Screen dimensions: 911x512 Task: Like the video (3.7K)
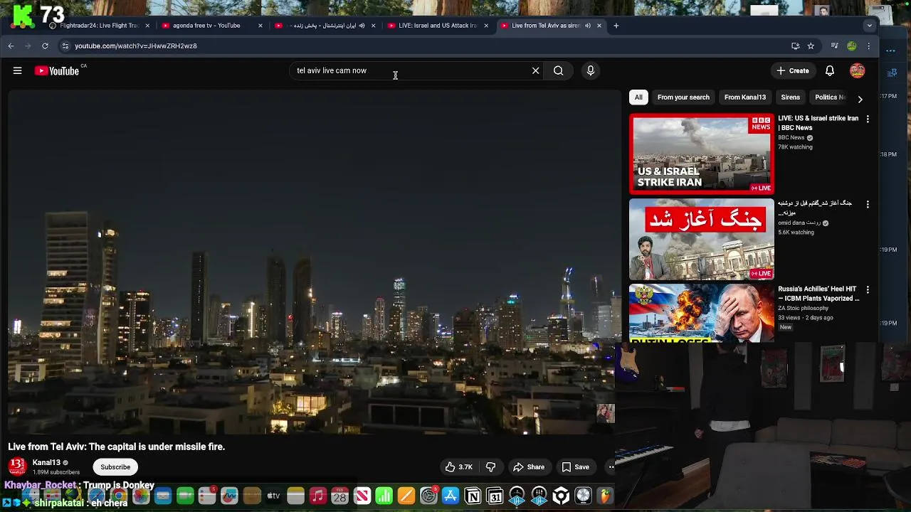tap(459, 467)
